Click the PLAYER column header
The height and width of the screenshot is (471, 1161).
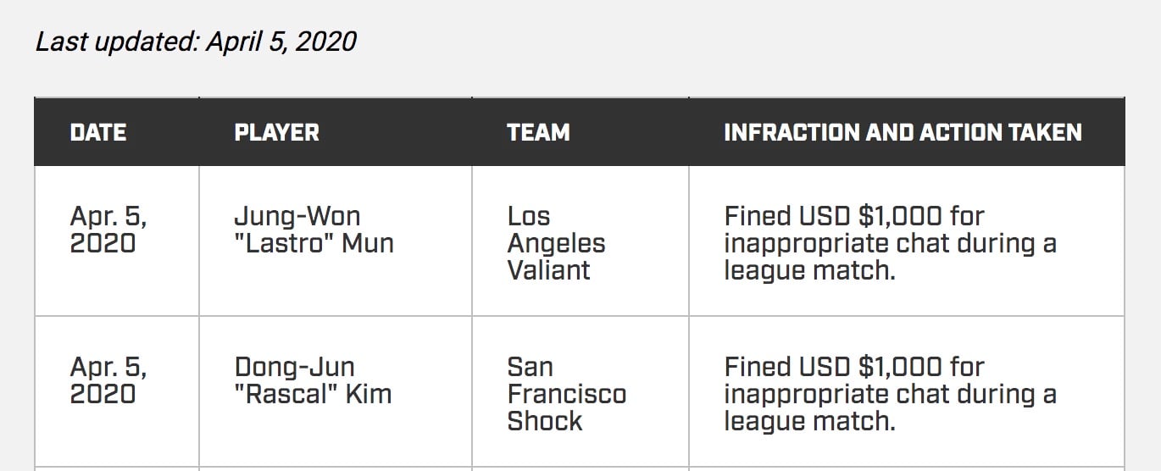pos(277,132)
